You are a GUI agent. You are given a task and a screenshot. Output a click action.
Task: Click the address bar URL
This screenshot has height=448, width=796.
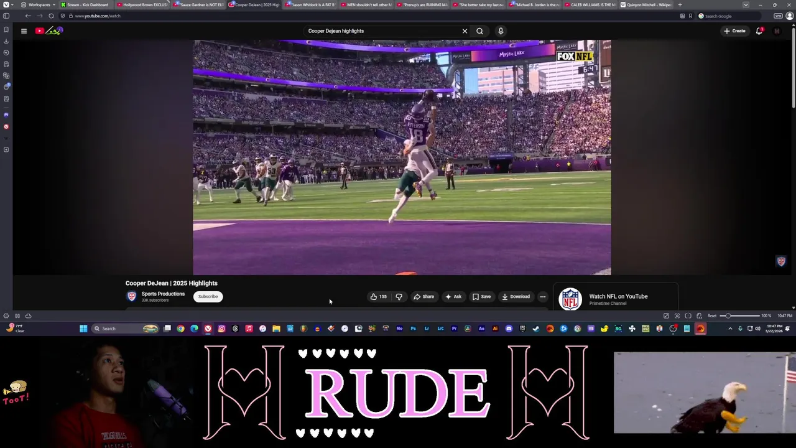[x=98, y=16]
